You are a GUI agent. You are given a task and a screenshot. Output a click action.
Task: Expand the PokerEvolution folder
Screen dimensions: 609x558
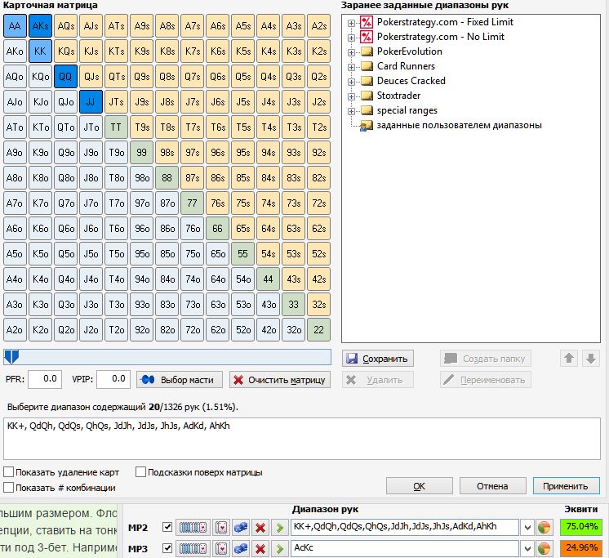point(351,51)
